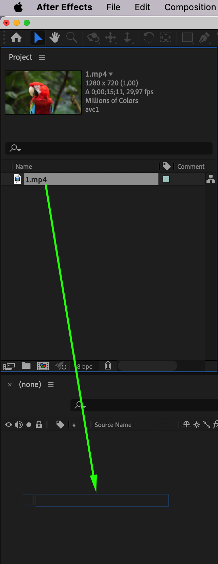Click the Home icon in toolbar

16,37
